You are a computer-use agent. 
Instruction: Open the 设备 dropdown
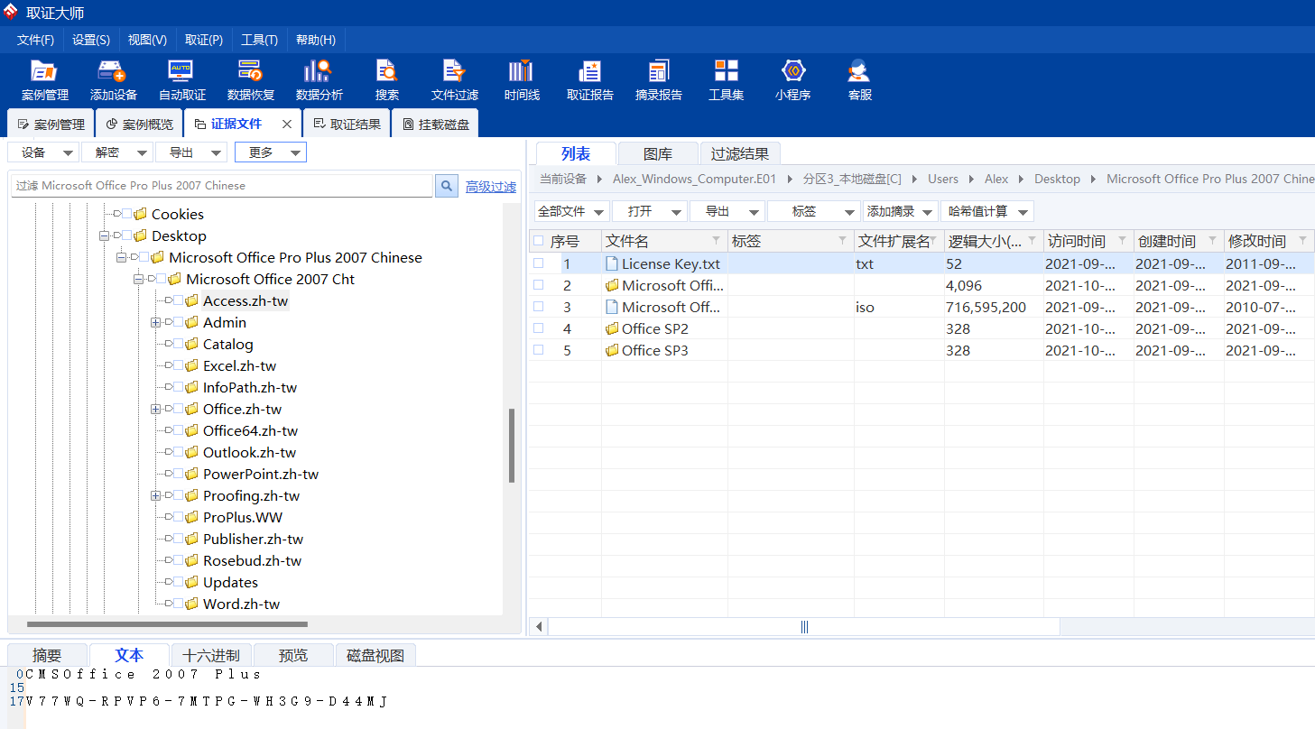(43, 152)
